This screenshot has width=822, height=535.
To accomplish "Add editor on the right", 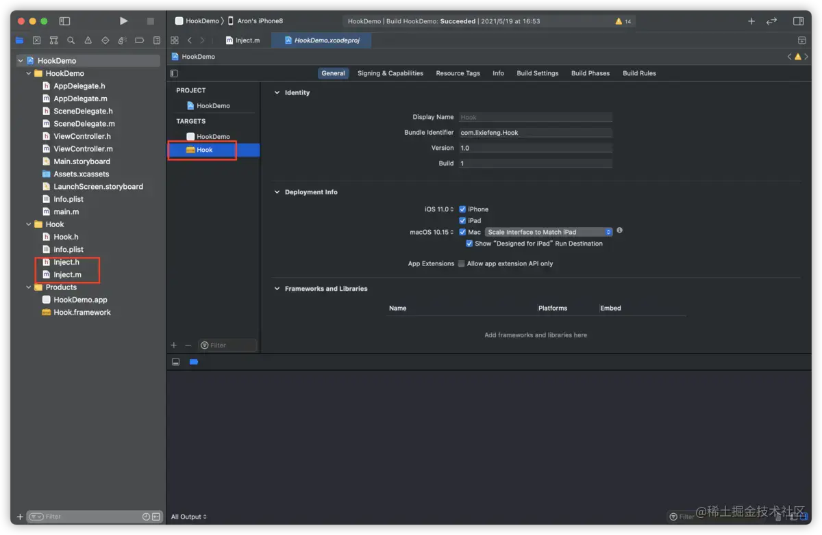I will 801,40.
